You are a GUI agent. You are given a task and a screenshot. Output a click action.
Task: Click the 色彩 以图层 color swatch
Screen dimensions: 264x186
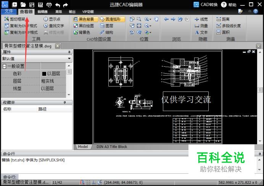pos(44,74)
